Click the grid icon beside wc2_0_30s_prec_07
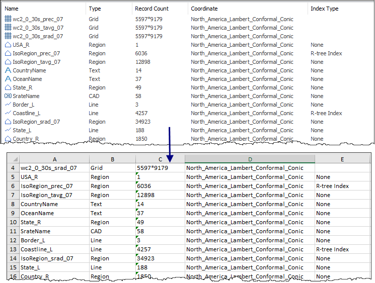This screenshot has width=375, height=283. click(x=8, y=19)
